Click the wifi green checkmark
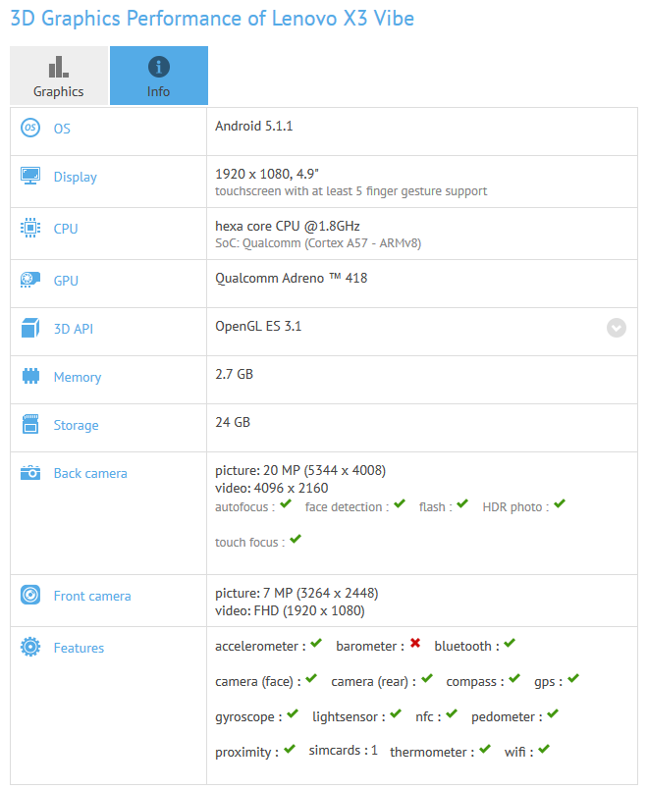 (x=544, y=749)
